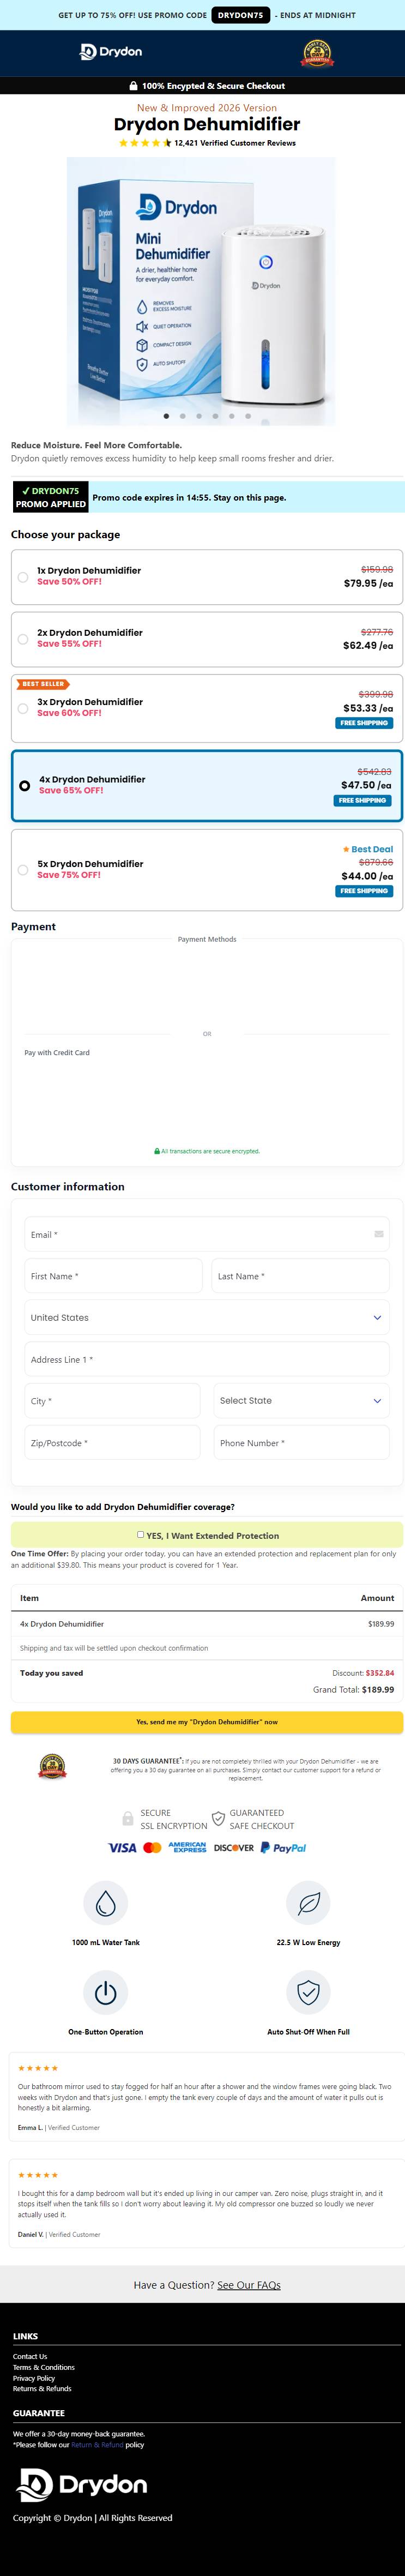Click the yellow send me Drydon Dehumidifier button
Image resolution: width=405 pixels, height=2576 pixels.
coord(207,1722)
